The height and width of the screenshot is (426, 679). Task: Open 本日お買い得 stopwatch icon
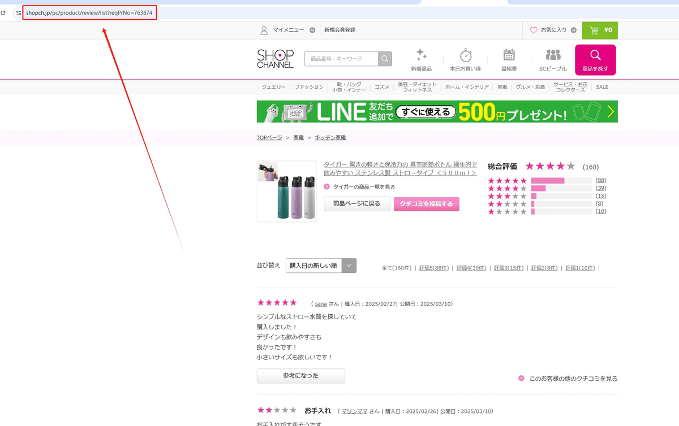[x=465, y=55]
